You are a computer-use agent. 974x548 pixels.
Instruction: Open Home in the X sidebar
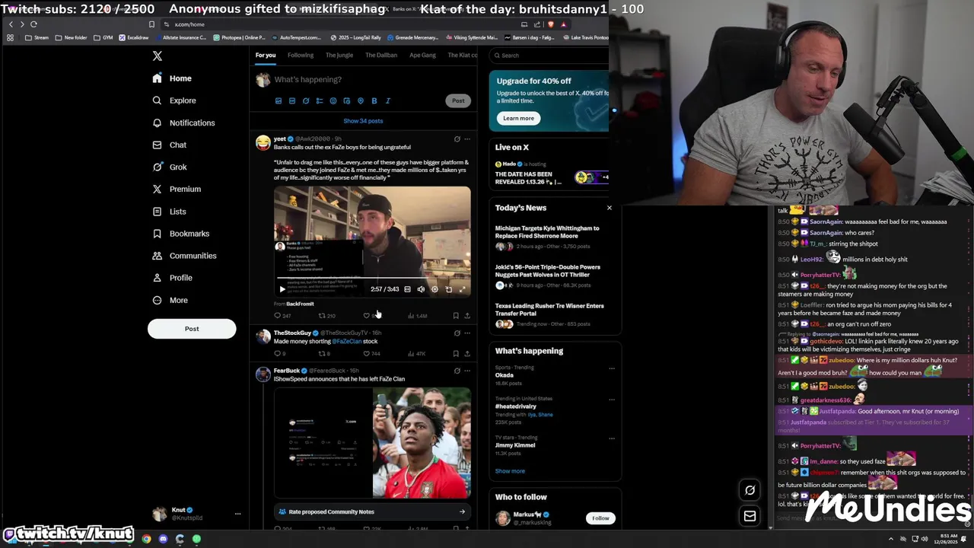172,78
